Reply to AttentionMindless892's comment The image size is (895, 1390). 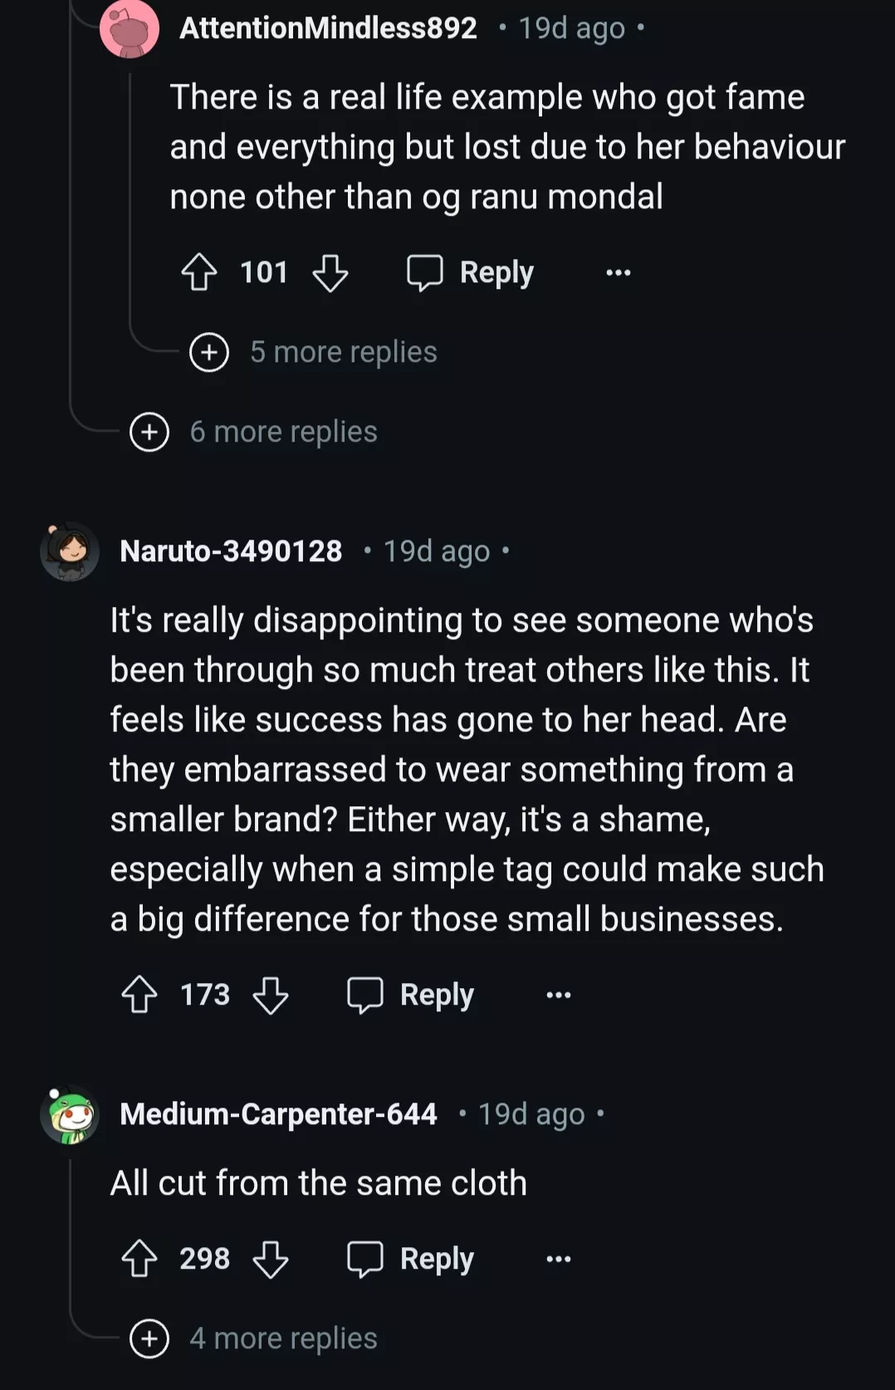point(471,272)
